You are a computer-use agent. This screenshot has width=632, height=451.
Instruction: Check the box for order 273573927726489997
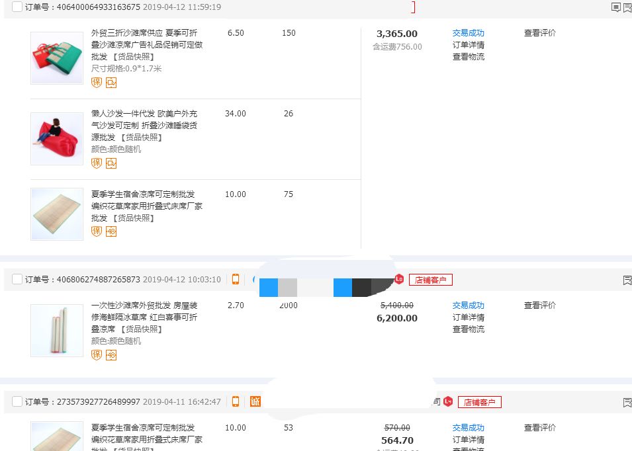tap(17, 401)
